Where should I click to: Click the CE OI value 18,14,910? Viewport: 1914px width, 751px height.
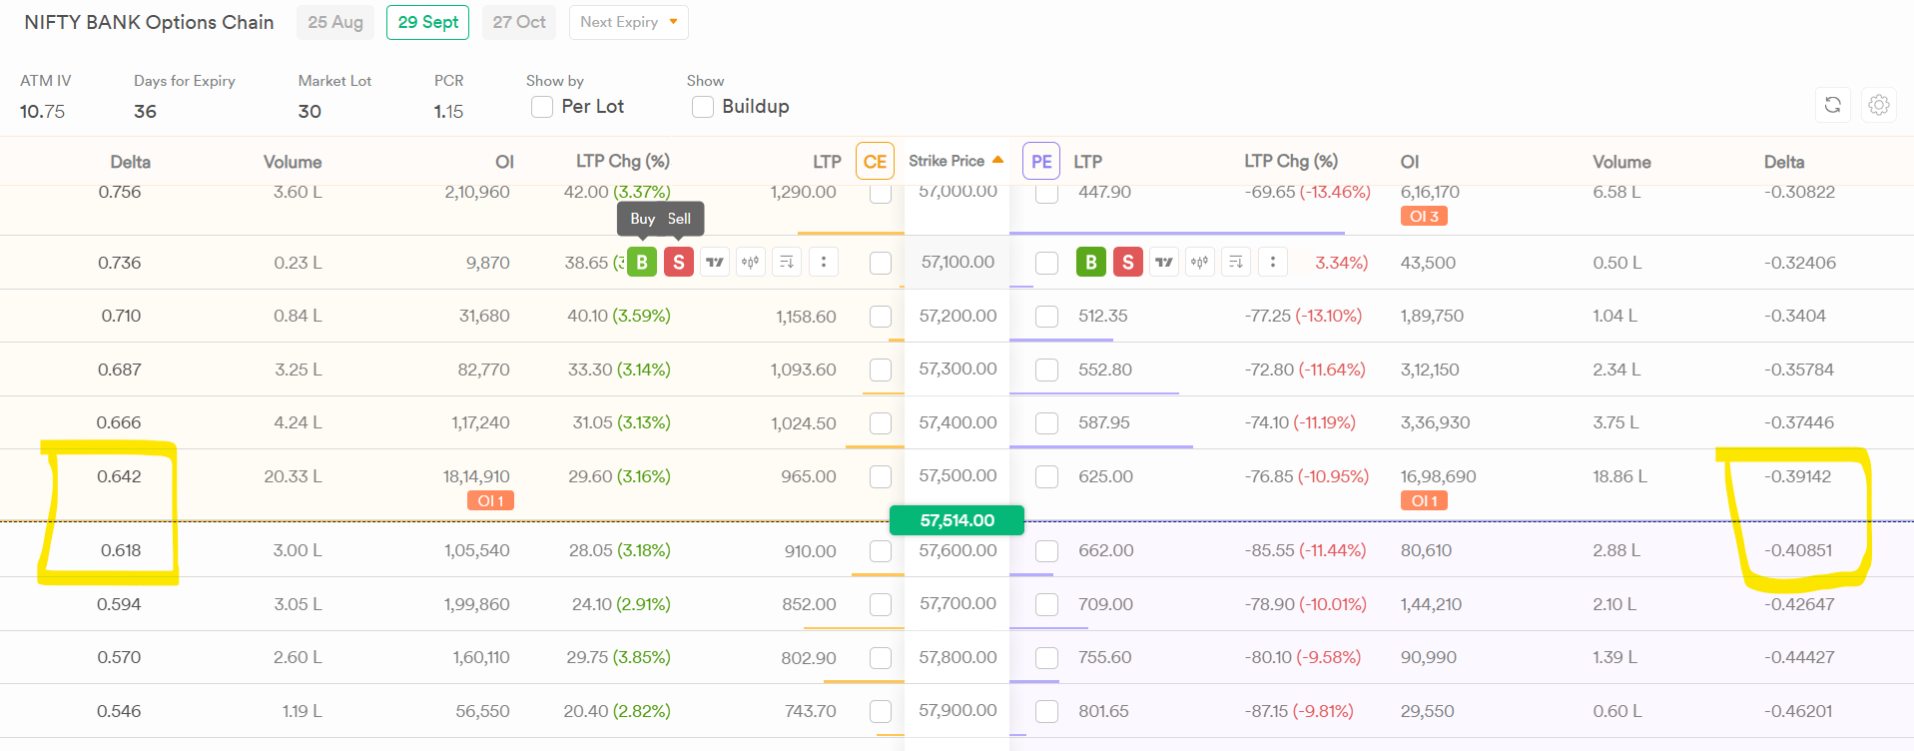click(x=476, y=476)
